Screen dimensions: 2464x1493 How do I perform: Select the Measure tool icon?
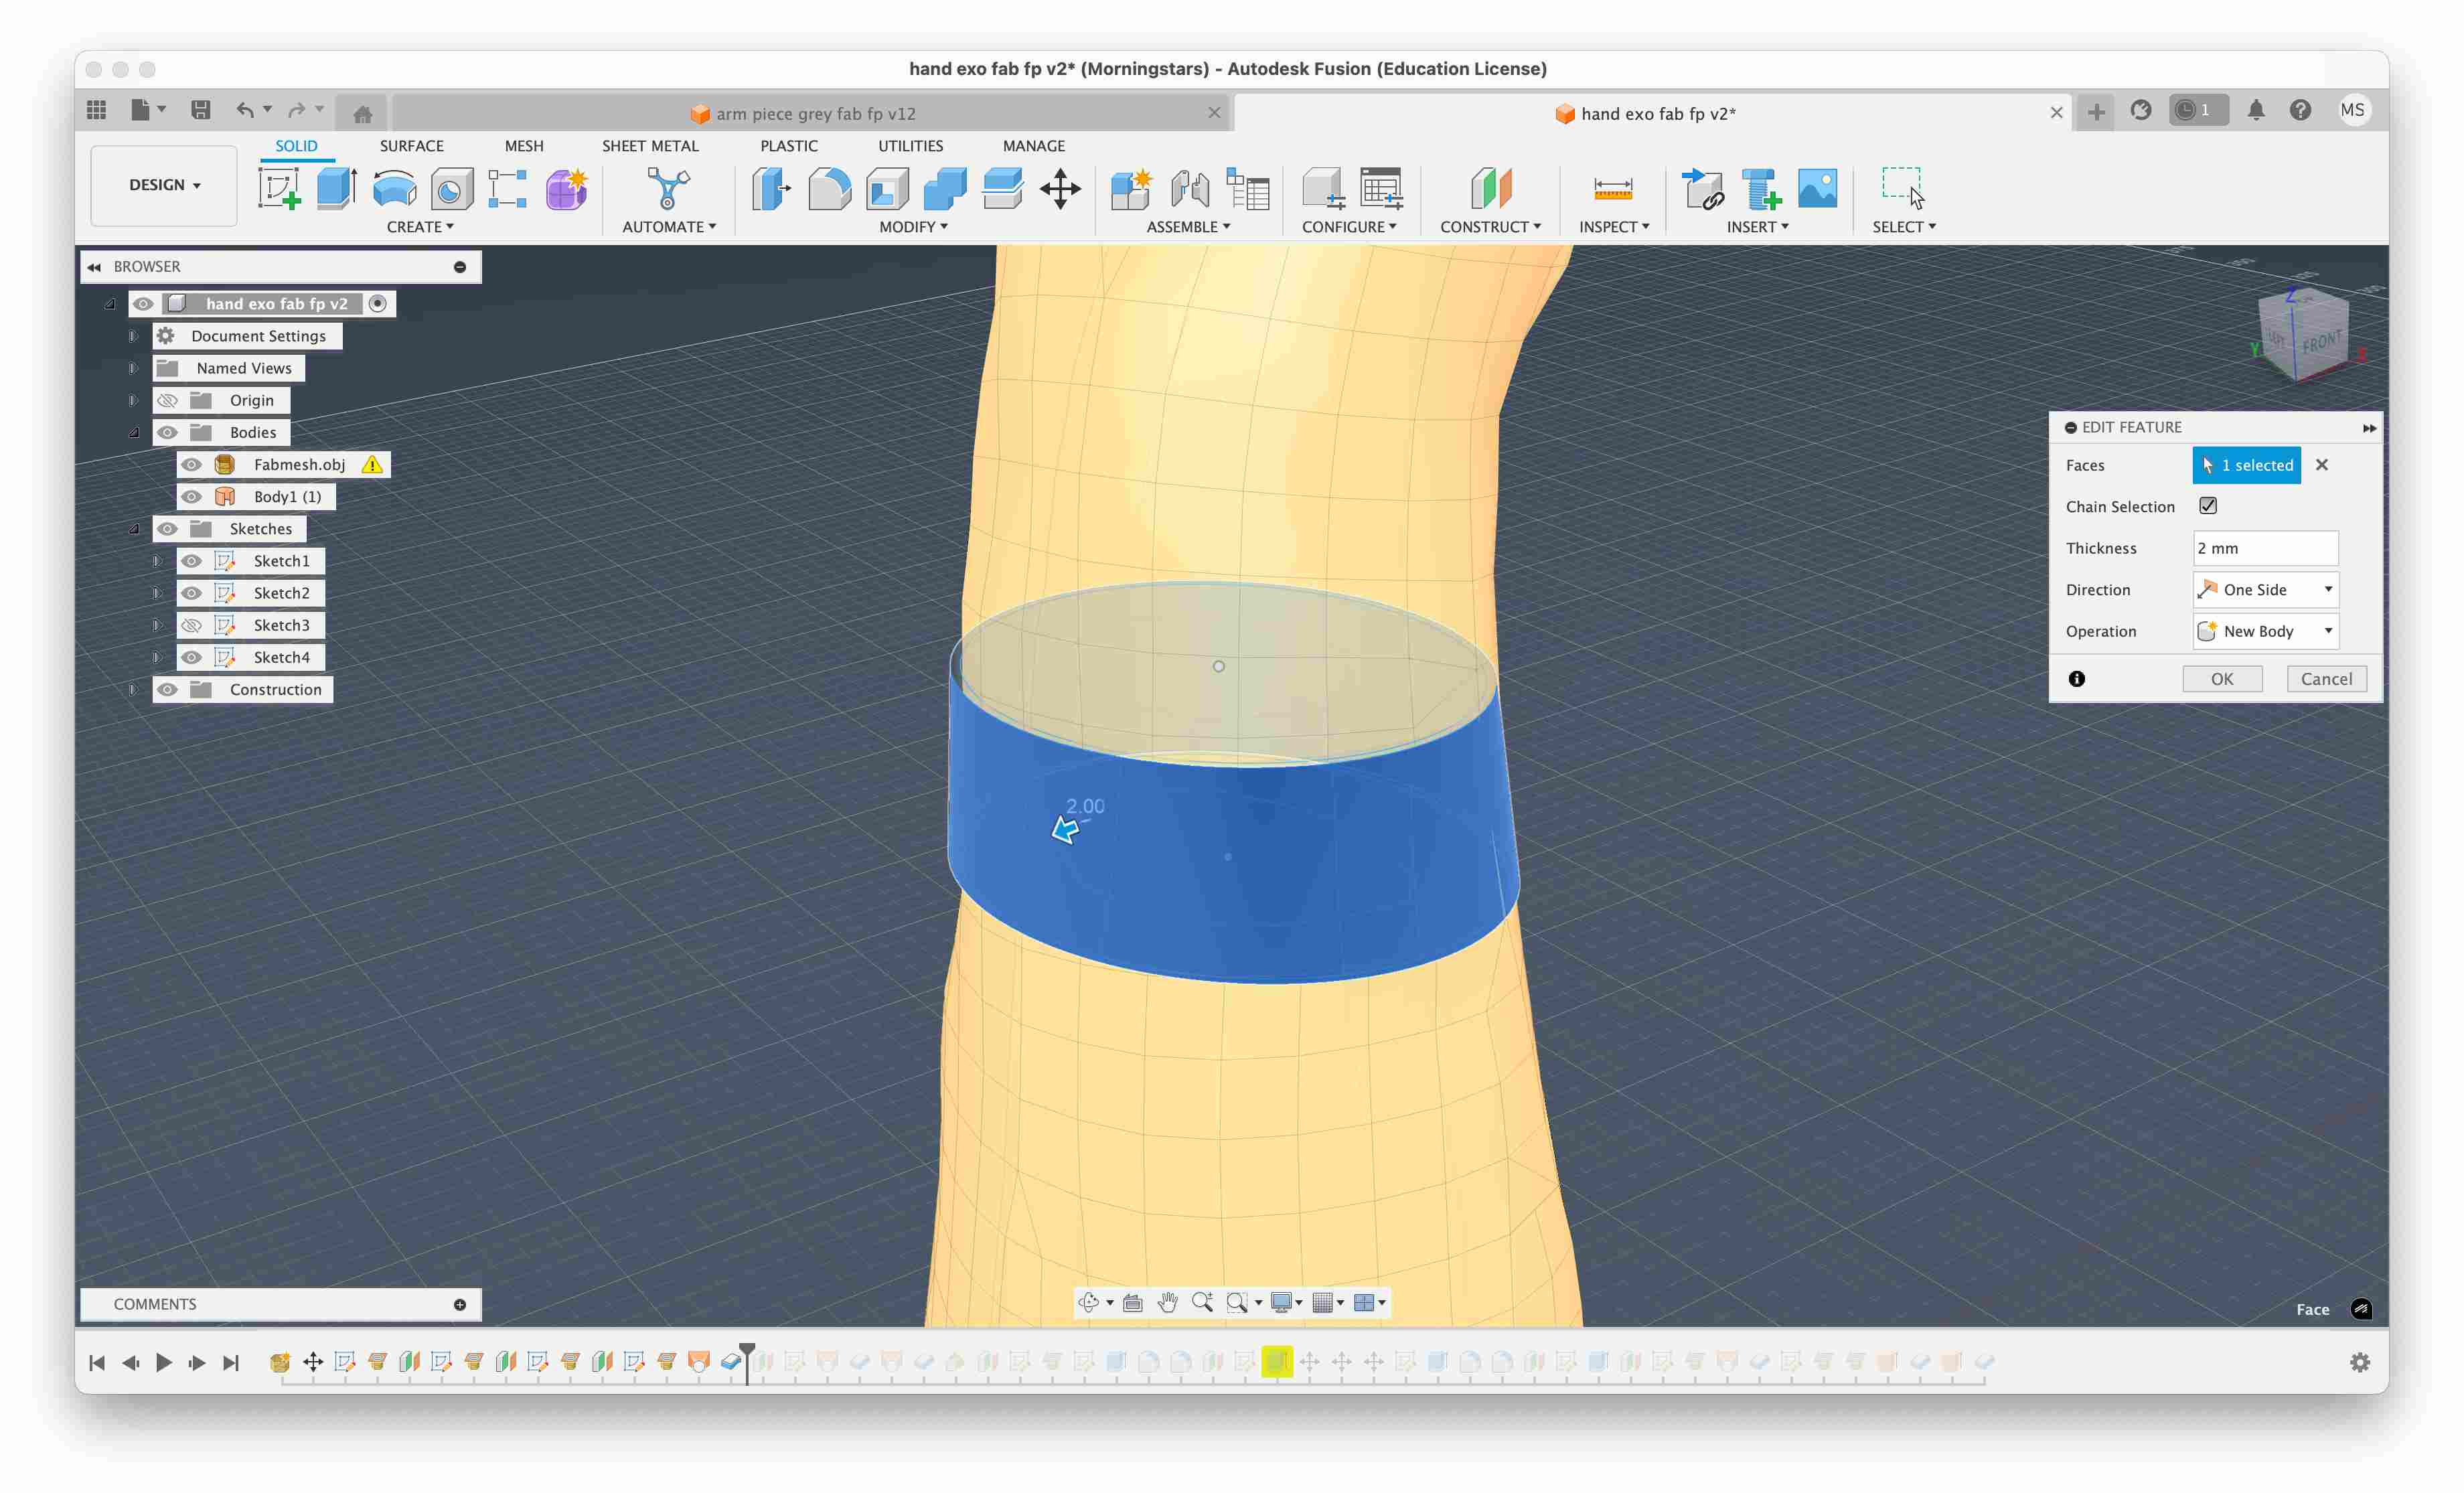coord(1613,188)
